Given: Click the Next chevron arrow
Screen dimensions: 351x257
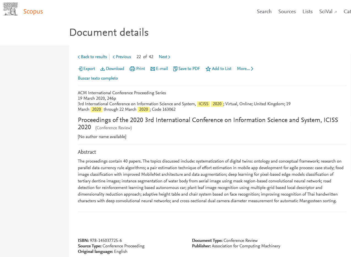Looking at the screenshot, I should (169, 57).
